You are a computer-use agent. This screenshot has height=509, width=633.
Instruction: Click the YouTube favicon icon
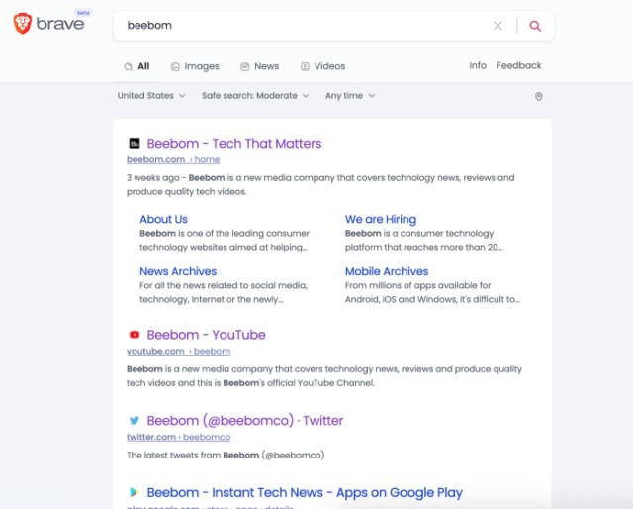pyautogui.click(x=135, y=335)
